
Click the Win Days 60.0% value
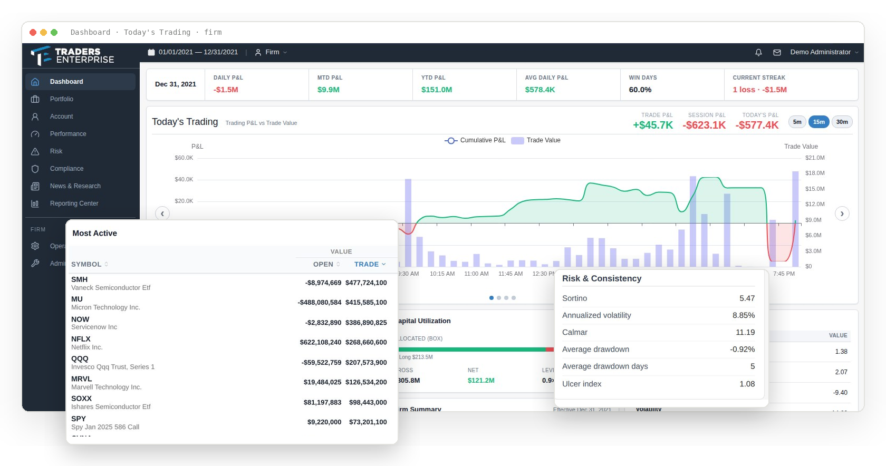(x=640, y=90)
